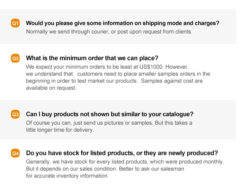Click the 'send us pictures or samples' answer
Viewport: 241px width, 186px height.
pyautogui.click(x=109, y=123)
